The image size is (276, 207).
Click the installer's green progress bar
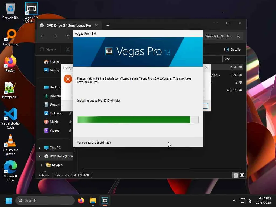[x=138, y=120]
